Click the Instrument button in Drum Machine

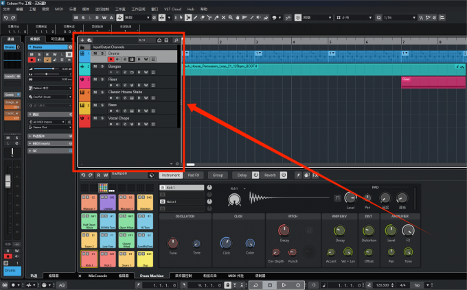(x=170, y=176)
